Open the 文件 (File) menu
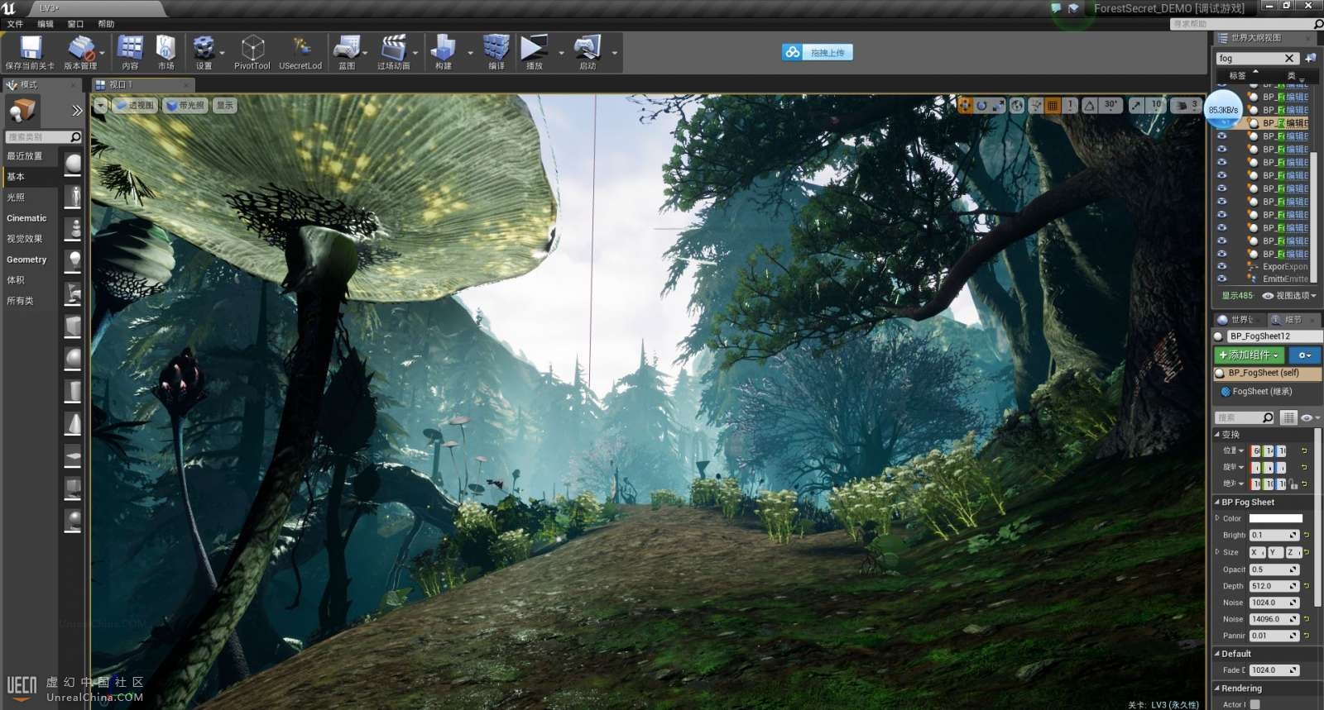The height and width of the screenshot is (710, 1324). [x=15, y=24]
